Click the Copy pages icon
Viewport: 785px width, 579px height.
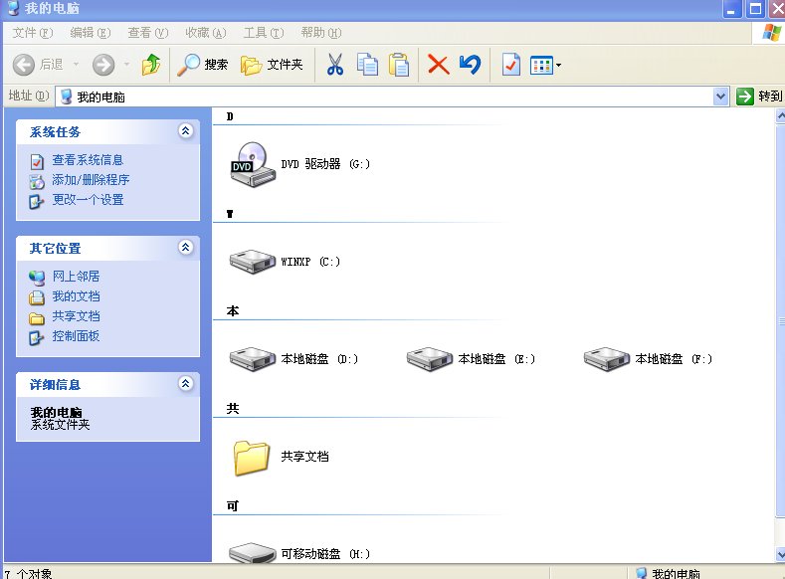tap(367, 65)
